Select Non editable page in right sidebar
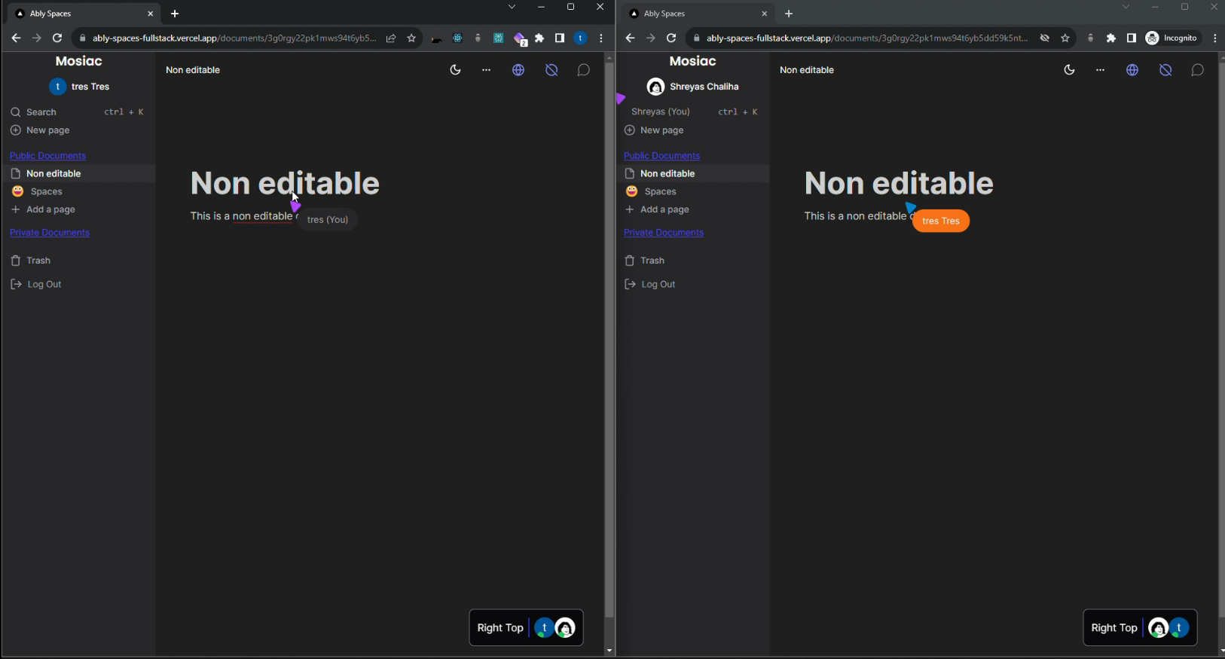Screen dimensions: 1225x659 667,173
